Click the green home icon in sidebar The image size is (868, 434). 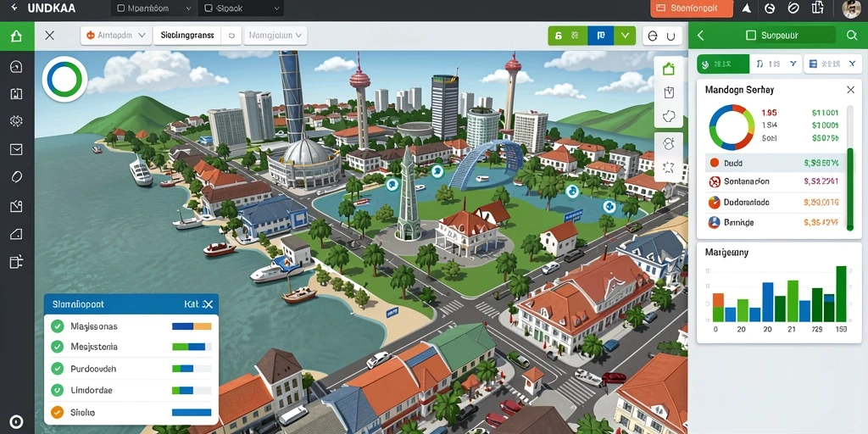[17, 36]
